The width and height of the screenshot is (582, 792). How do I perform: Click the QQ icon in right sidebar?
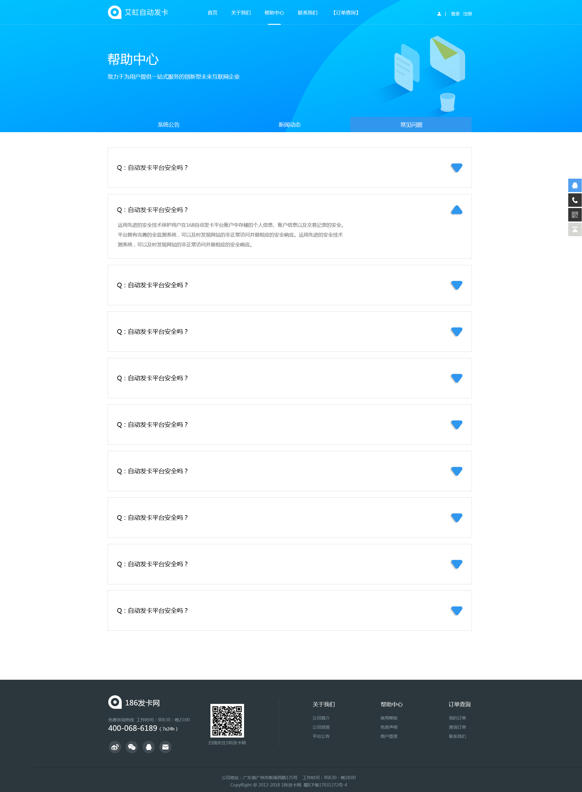tap(575, 185)
